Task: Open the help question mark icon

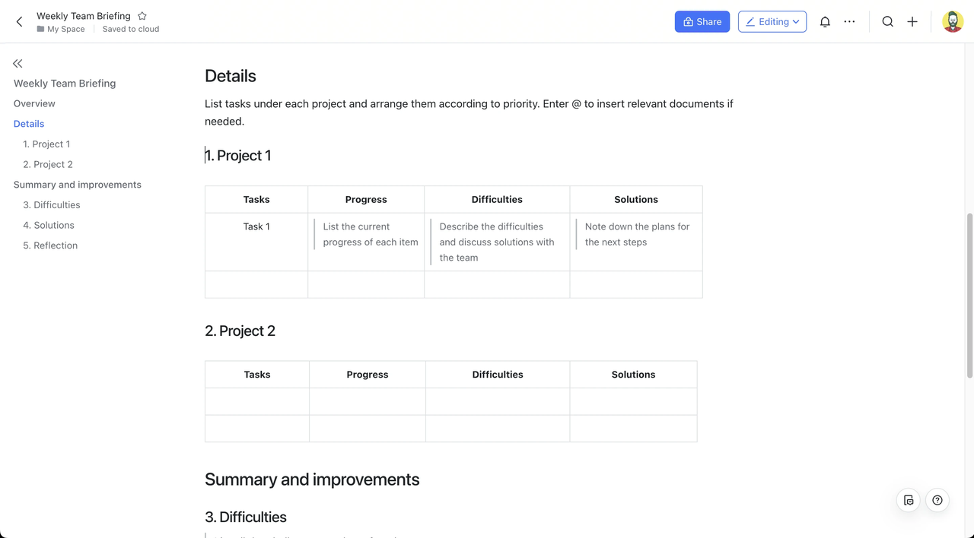Action: (x=937, y=500)
